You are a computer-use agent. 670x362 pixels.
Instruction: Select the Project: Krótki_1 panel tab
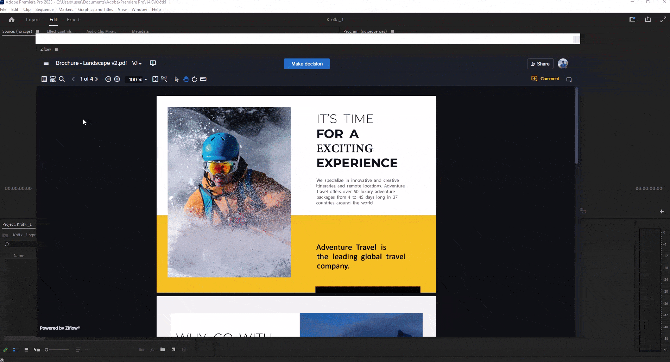point(17,224)
